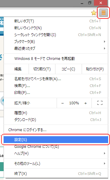Choose 終了(X) to quit Chrome
This screenshot has width=110, height=180.
tap(56, 173)
